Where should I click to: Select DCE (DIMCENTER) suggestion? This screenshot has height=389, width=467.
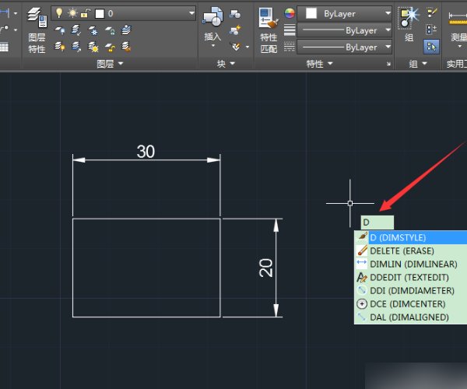pos(411,304)
